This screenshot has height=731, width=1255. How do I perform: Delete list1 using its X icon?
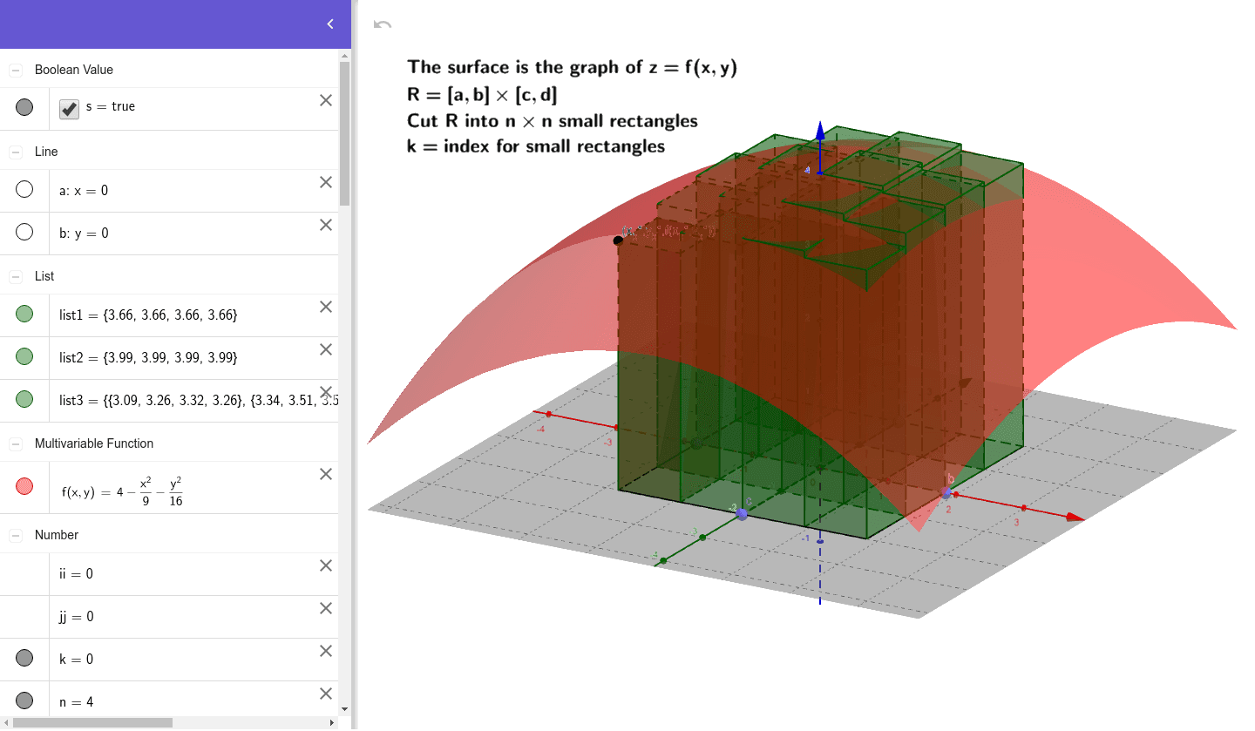click(325, 307)
